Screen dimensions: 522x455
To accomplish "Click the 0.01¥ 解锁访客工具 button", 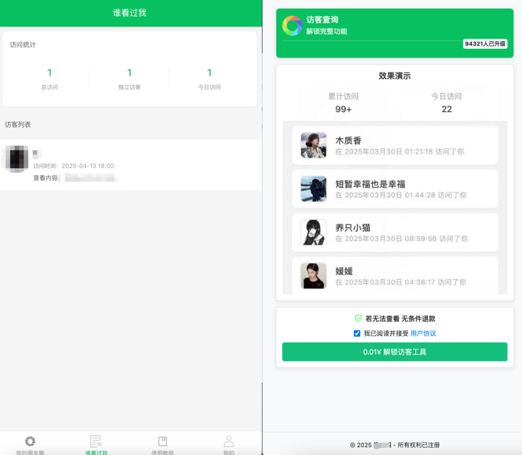I will tap(394, 352).
